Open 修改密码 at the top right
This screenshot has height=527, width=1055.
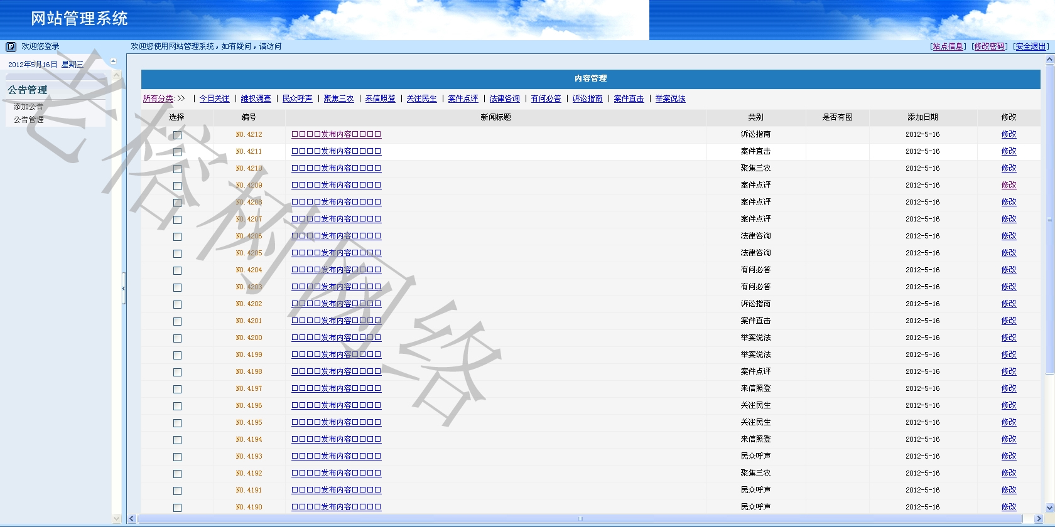[x=989, y=46]
